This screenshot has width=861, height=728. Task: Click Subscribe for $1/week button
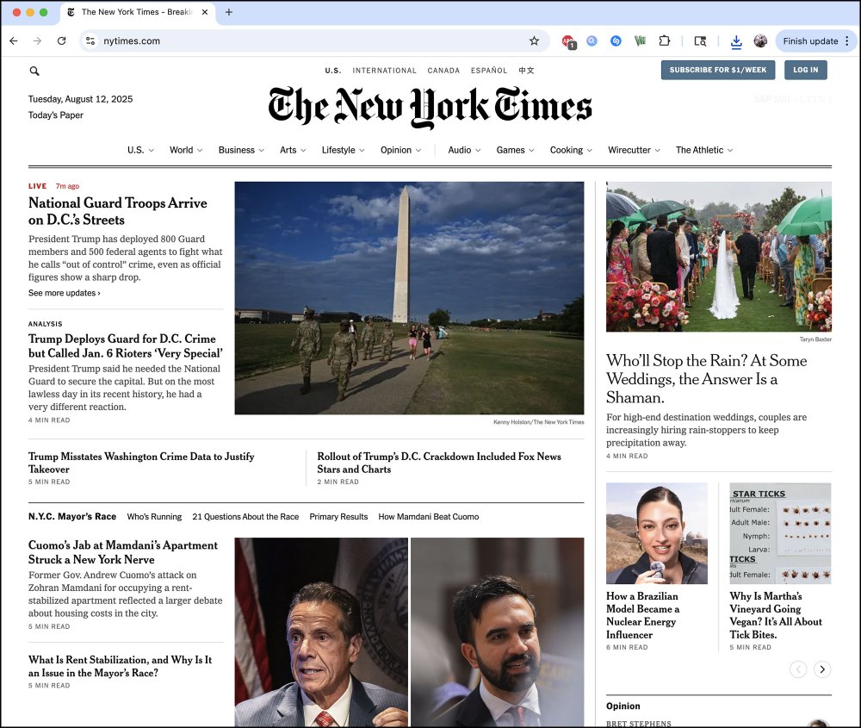click(718, 70)
